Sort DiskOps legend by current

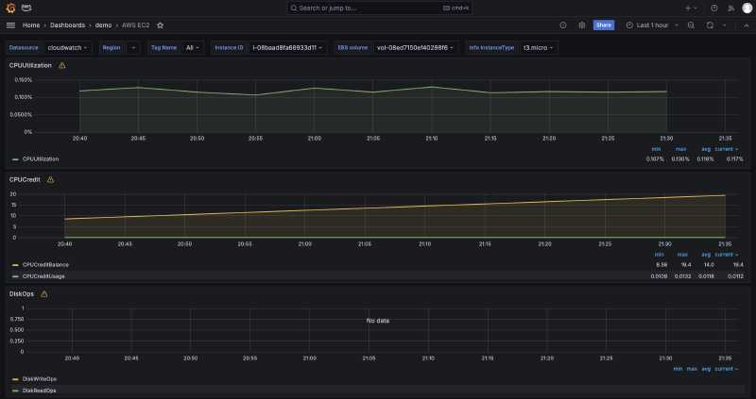coord(726,369)
